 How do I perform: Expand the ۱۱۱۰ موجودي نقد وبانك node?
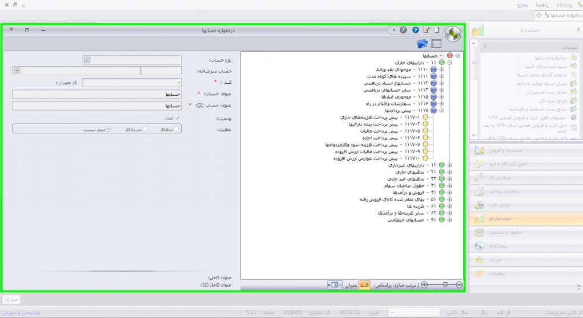[x=441, y=70]
